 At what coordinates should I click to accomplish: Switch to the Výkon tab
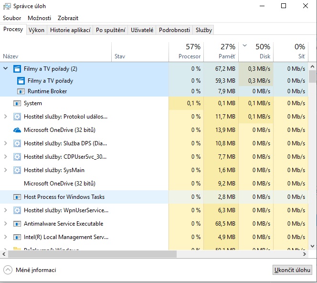36,30
